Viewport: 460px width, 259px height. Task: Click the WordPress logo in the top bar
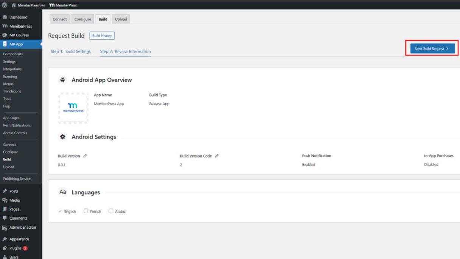tap(4, 5)
